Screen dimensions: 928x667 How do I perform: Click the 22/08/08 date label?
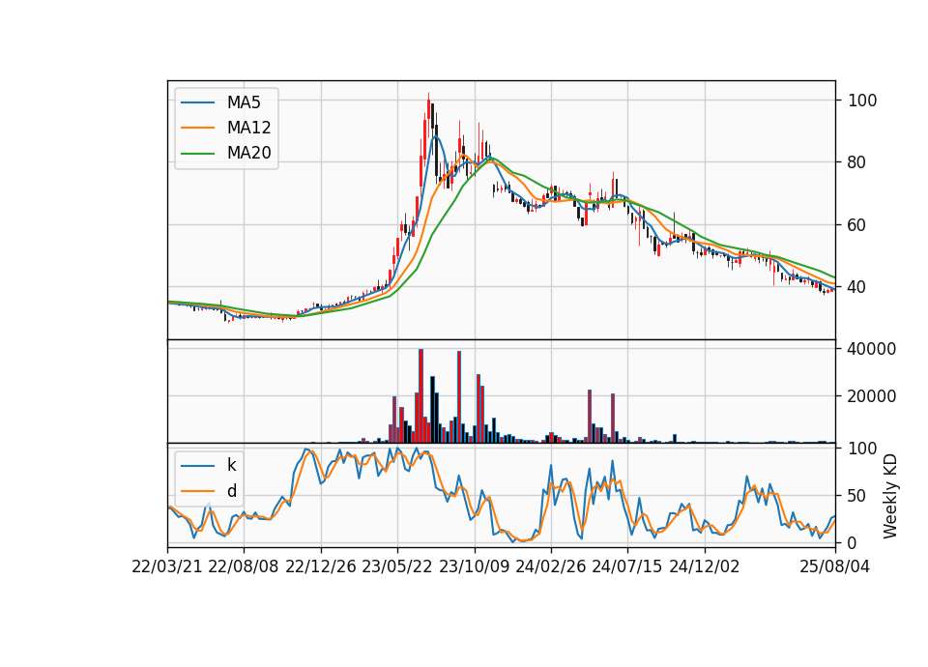click(x=244, y=566)
